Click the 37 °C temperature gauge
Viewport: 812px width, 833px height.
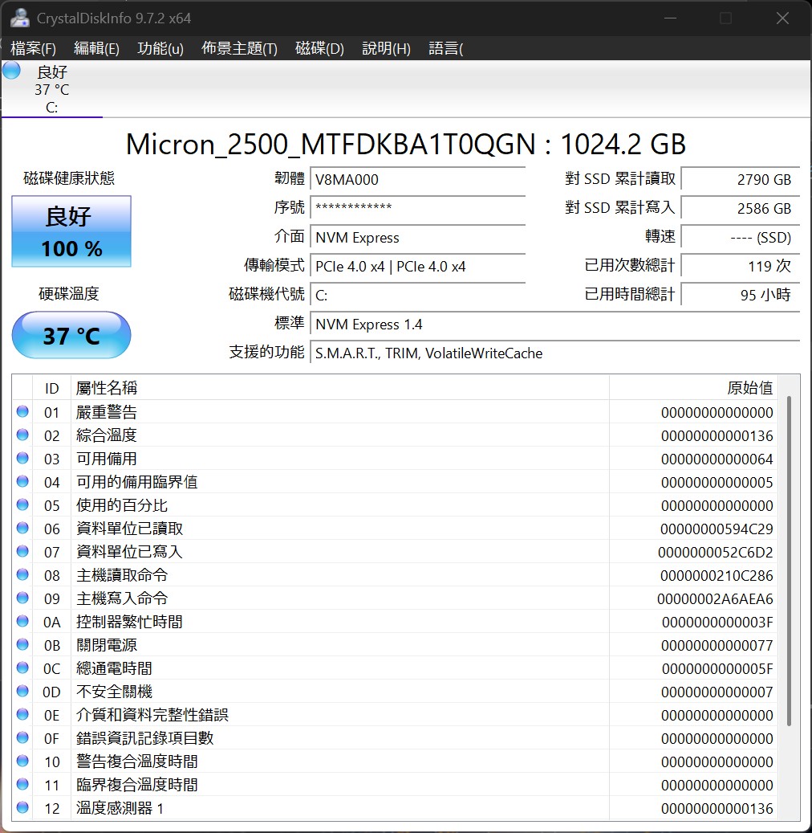(71, 335)
